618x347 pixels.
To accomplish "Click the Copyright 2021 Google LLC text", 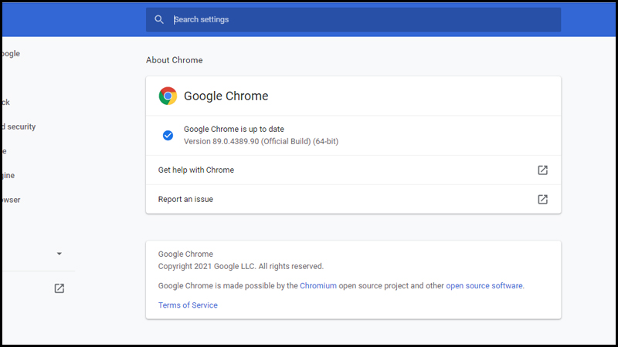I will click(241, 266).
